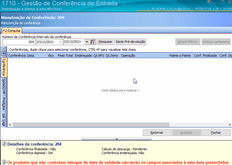
Task: Open the end date dropdown arrow
Action: [x=87, y=42]
